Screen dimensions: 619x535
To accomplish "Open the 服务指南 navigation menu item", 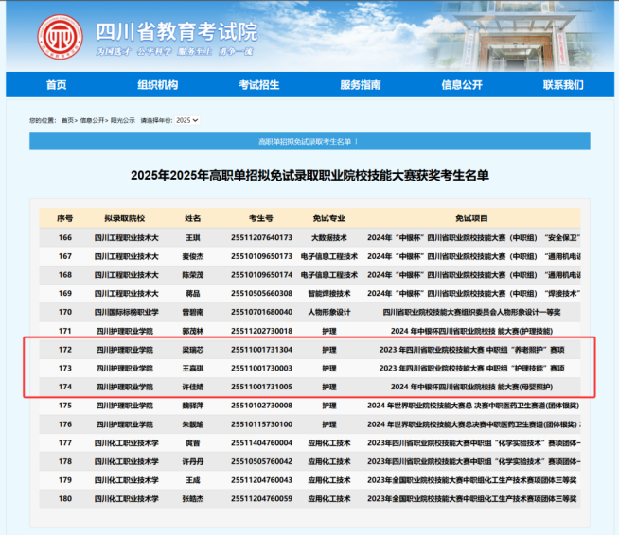I will [361, 85].
